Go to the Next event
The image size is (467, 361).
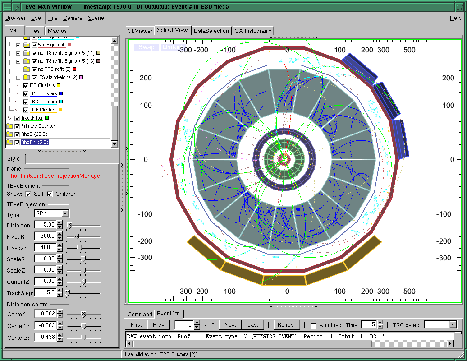(x=230, y=325)
